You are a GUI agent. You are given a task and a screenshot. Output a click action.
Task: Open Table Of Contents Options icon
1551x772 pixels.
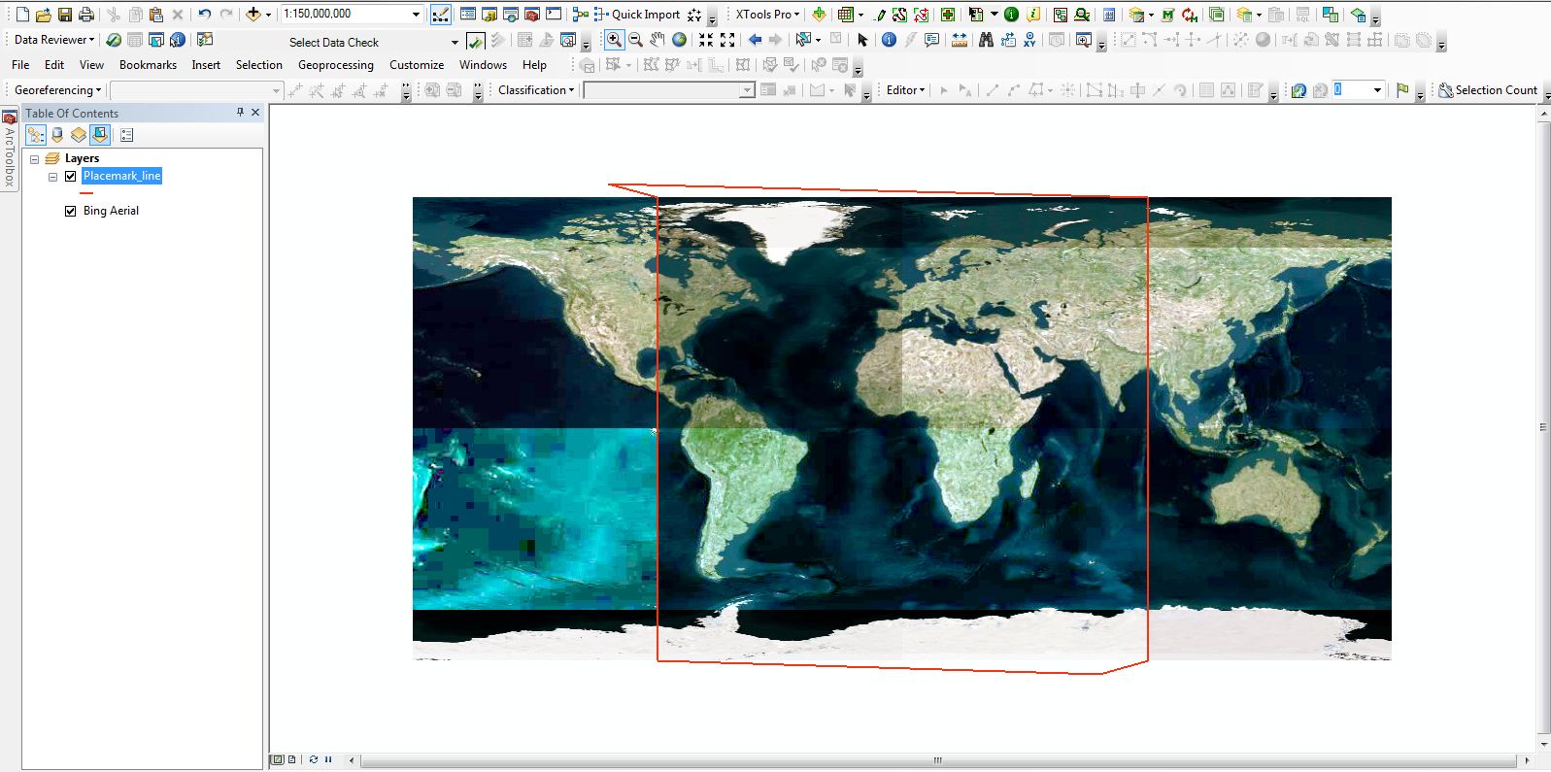127,135
